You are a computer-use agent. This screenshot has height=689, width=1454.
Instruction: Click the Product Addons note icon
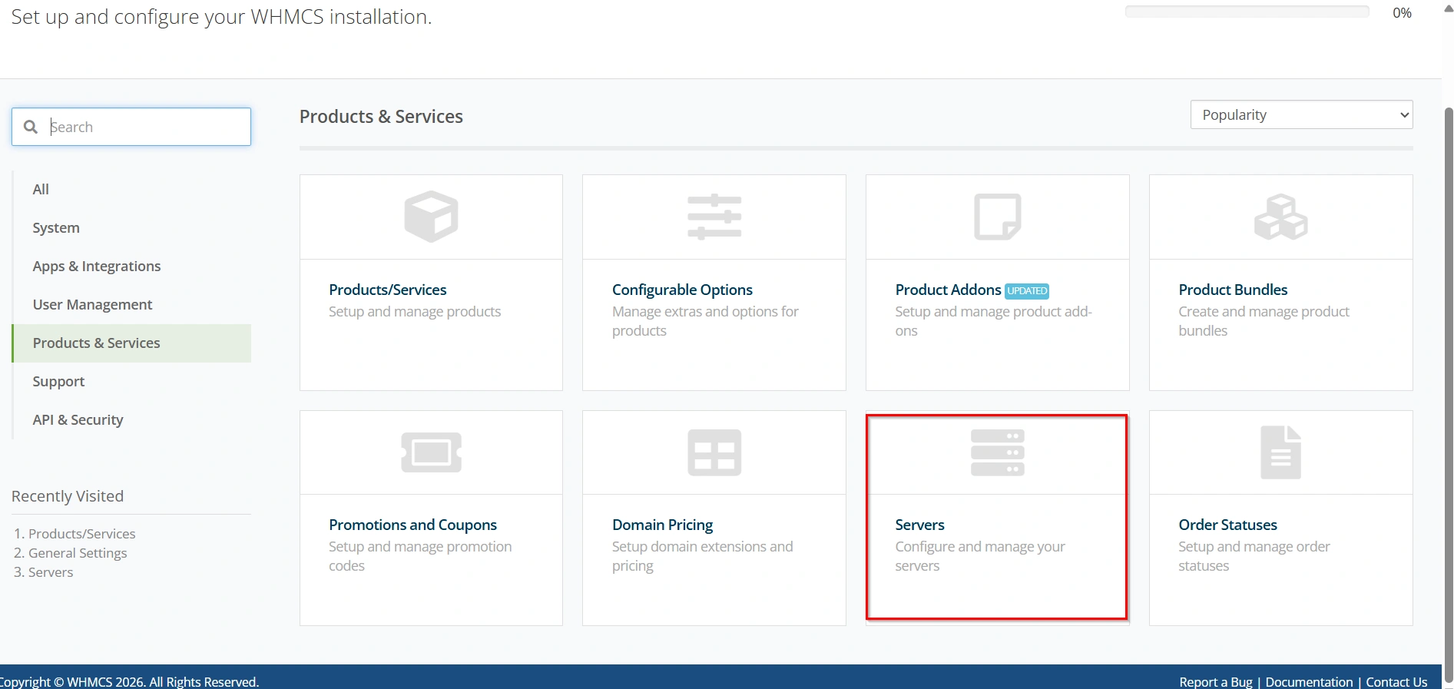[x=997, y=217]
